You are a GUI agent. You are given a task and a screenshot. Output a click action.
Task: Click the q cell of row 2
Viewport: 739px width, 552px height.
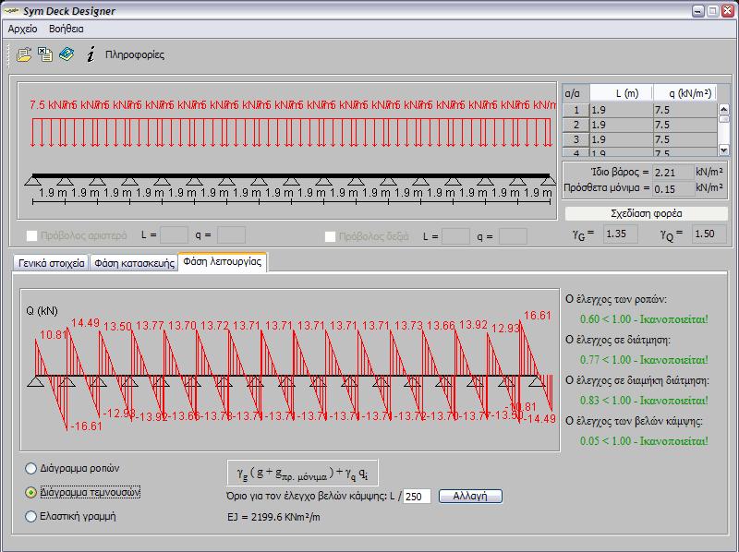684,125
